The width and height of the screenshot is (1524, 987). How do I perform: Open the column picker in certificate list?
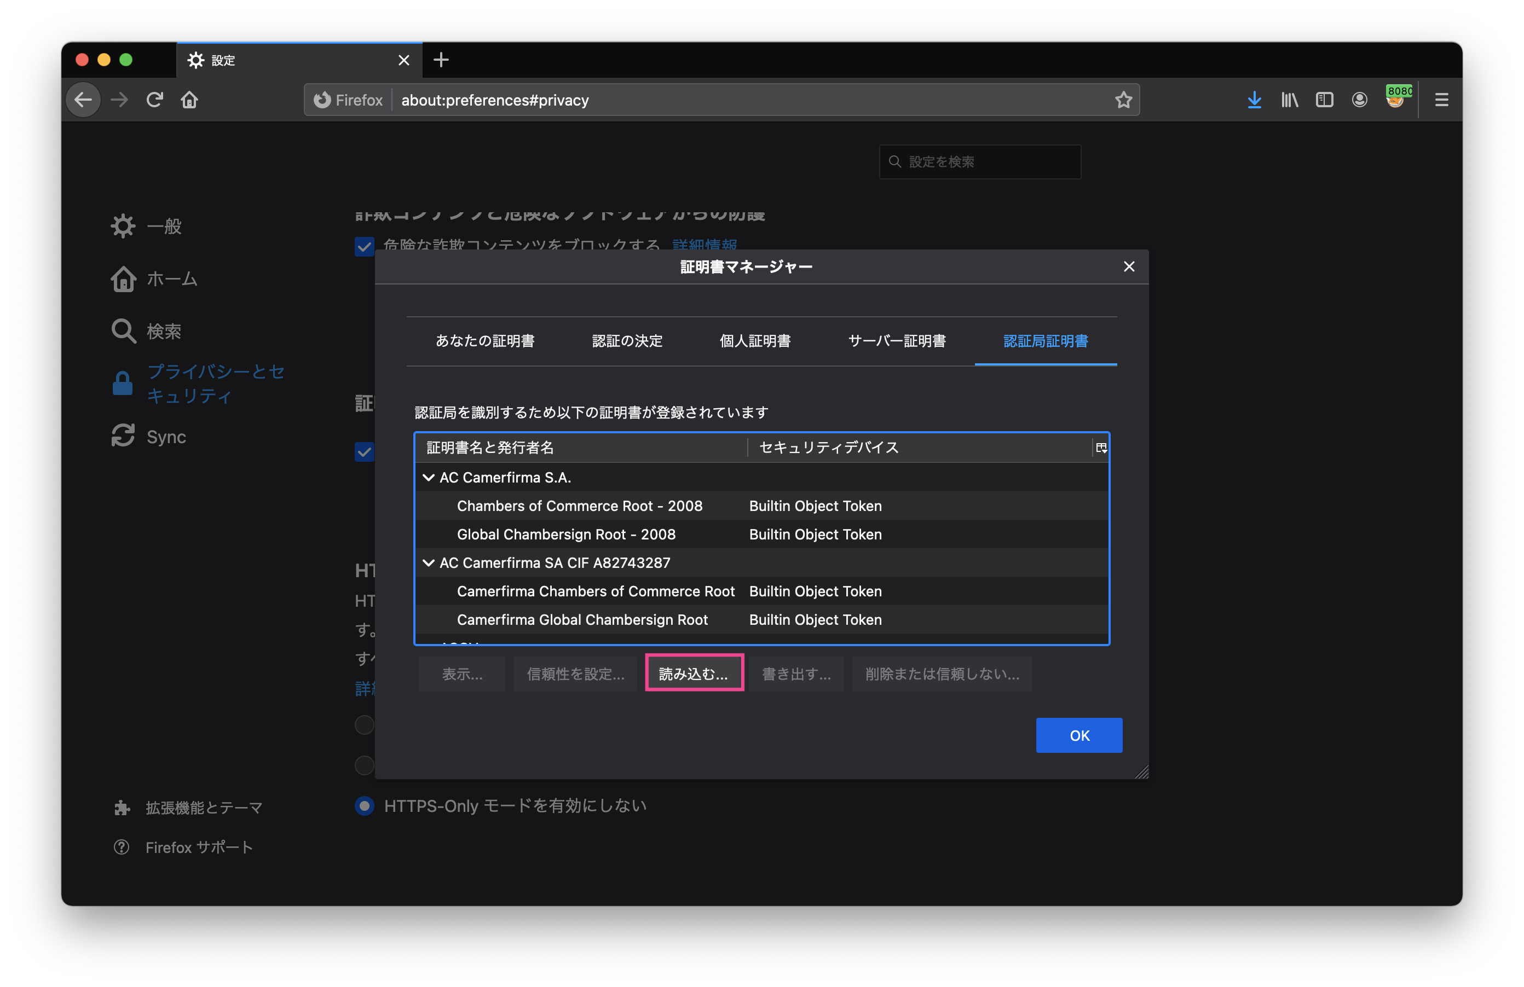[x=1101, y=448]
